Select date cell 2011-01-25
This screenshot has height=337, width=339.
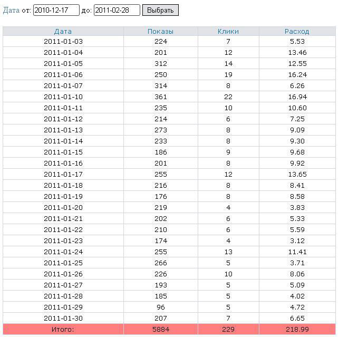(x=63, y=263)
